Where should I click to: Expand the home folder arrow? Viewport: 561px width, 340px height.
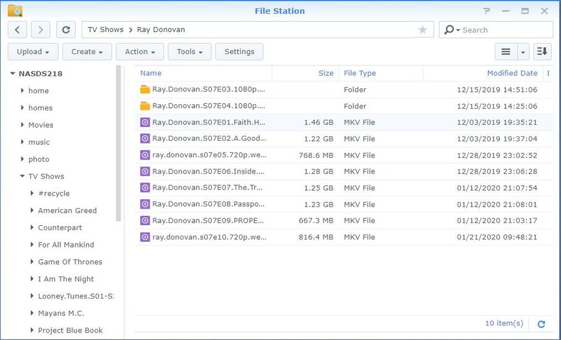22,91
